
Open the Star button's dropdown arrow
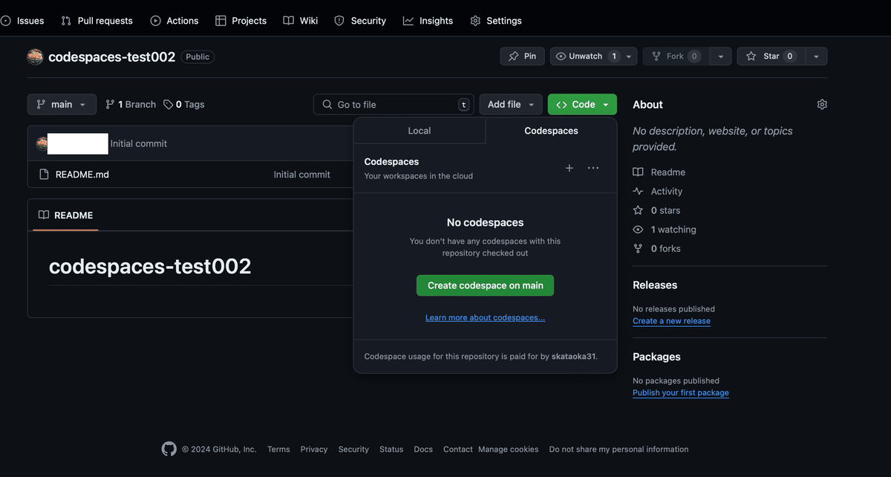tap(815, 56)
